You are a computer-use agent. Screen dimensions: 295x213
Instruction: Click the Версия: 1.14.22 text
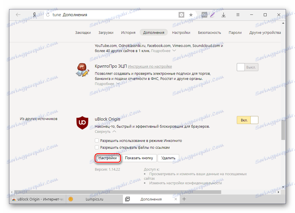point(107,169)
